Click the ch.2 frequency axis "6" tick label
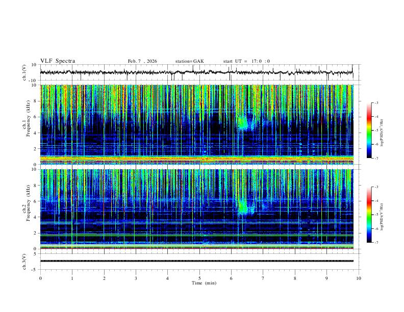The width and height of the screenshot is (404, 312). tap(35, 201)
